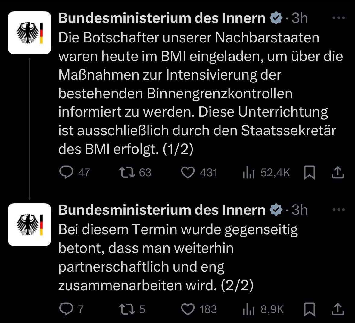View analytics of second tweet showing 8,9K

tap(249, 309)
